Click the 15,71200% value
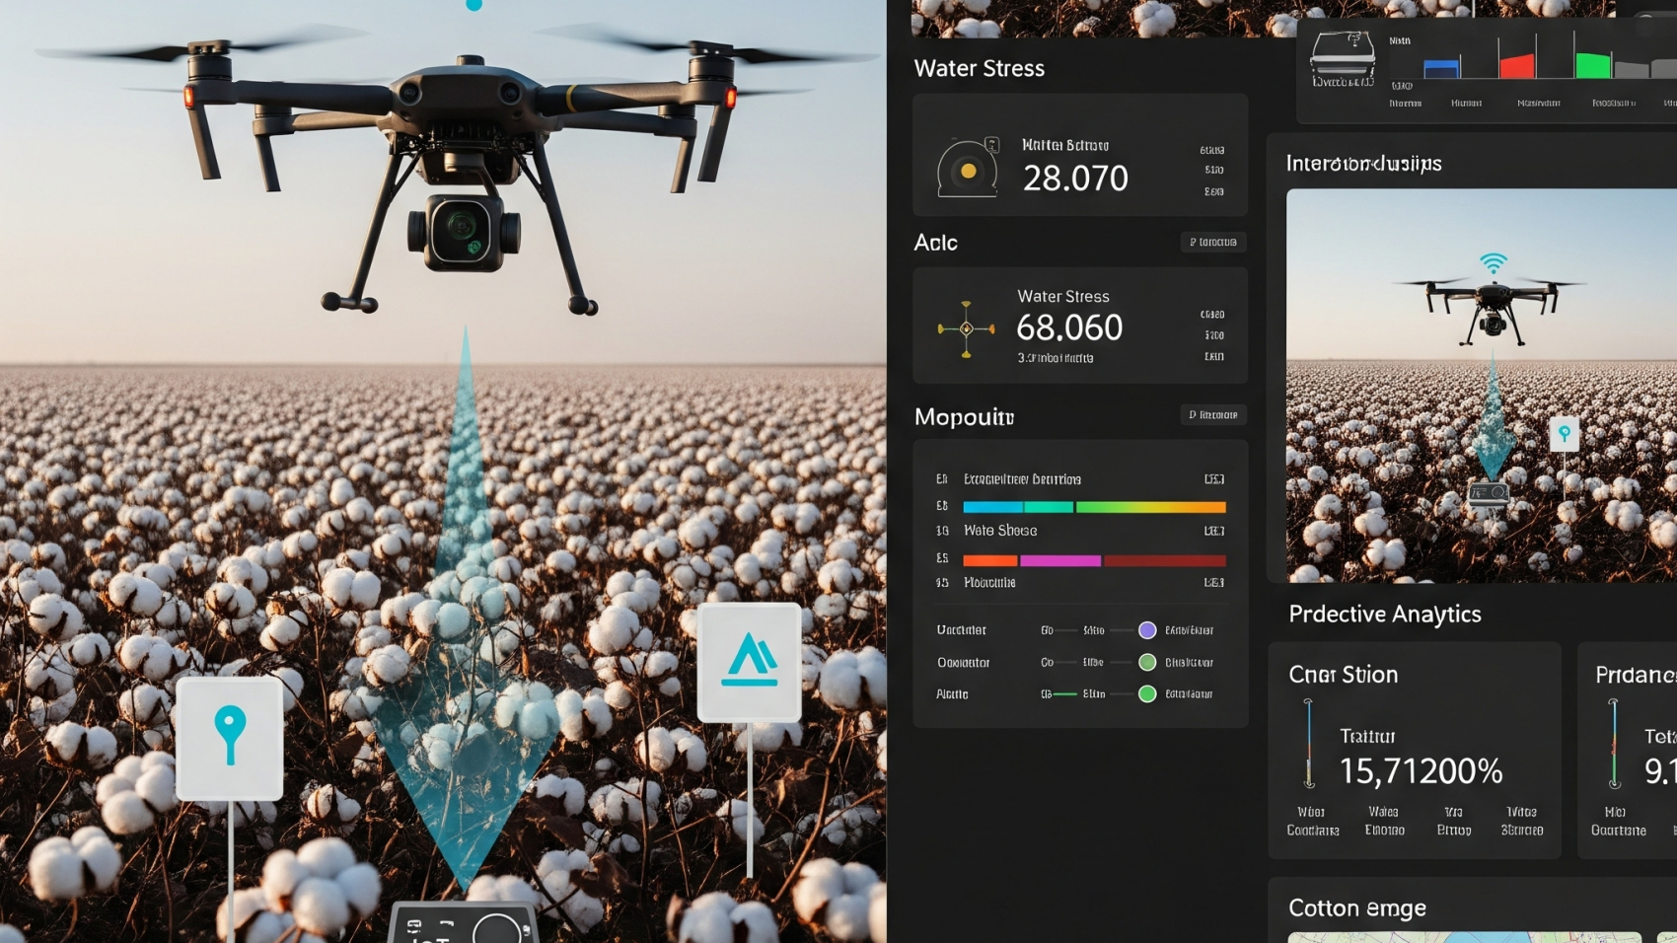 (1421, 771)
